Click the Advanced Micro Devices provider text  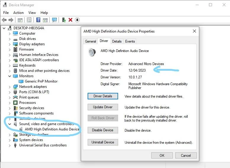(146, 64)
